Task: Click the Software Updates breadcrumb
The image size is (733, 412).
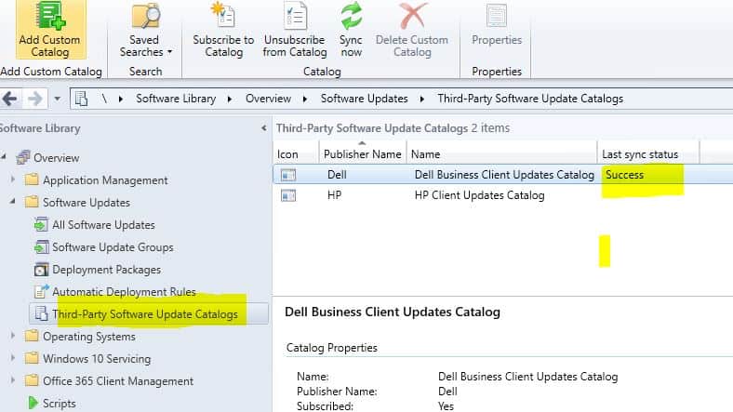Action: pos(364,99)
